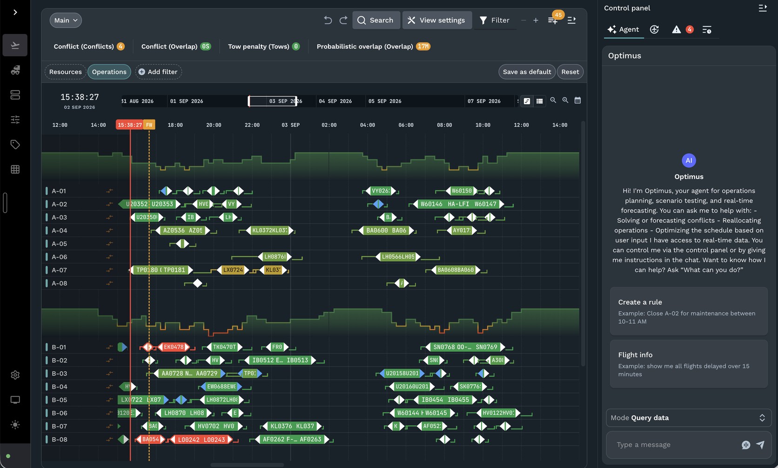Switch to the Agent tab

pos(623,29)
